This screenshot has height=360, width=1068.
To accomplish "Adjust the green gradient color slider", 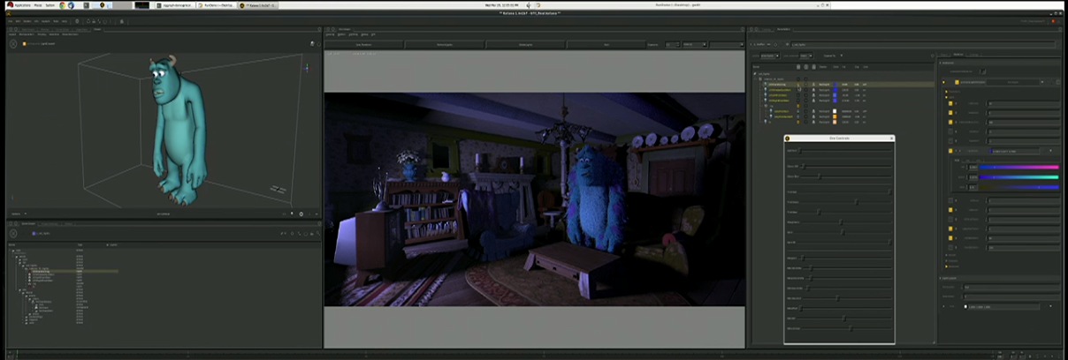I will coord(1018,176).
